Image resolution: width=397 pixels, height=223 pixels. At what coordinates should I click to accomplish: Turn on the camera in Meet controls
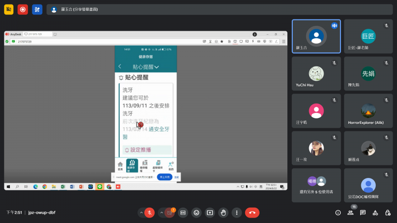tap(170, 213)
